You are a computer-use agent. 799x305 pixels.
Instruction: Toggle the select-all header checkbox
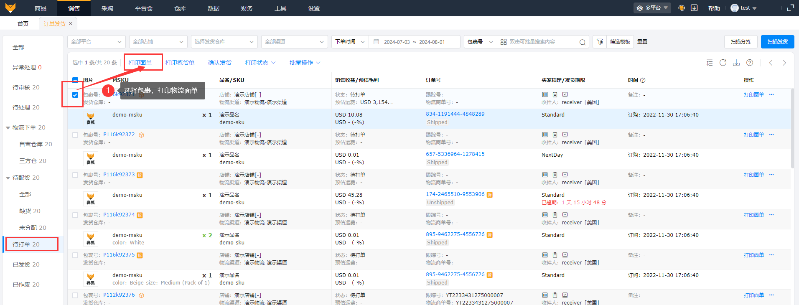point(75,80)
